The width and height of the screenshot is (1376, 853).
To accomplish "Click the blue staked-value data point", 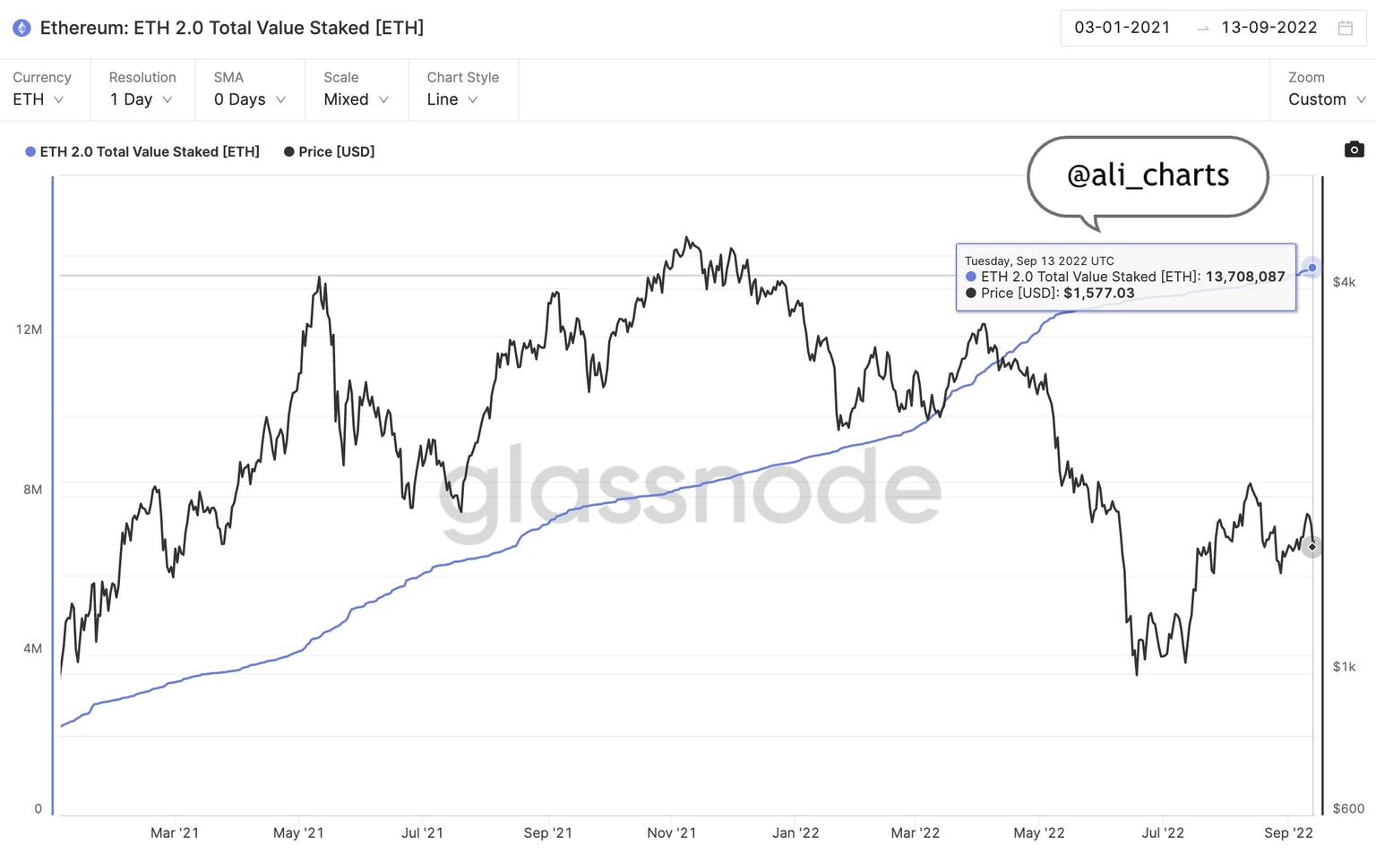I will [1312, 268].
